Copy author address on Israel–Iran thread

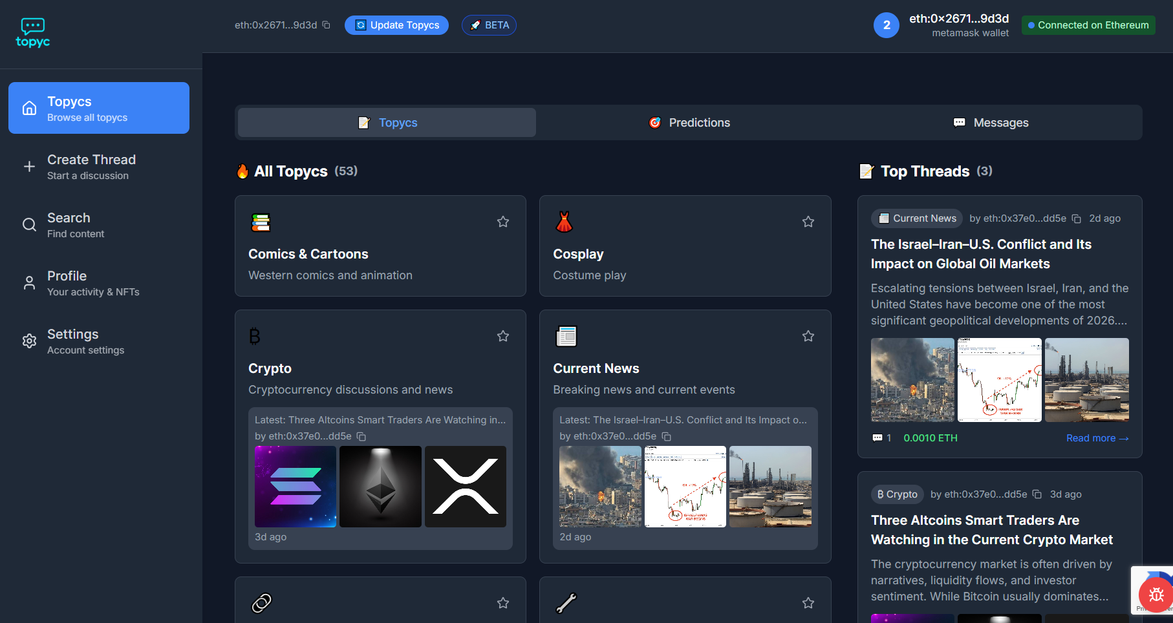(x=1077, y=218)
